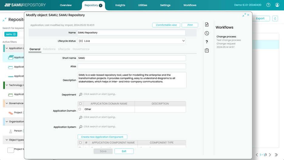Click the Save button
The height and width of the screenshot is (160, 284).
103,151
